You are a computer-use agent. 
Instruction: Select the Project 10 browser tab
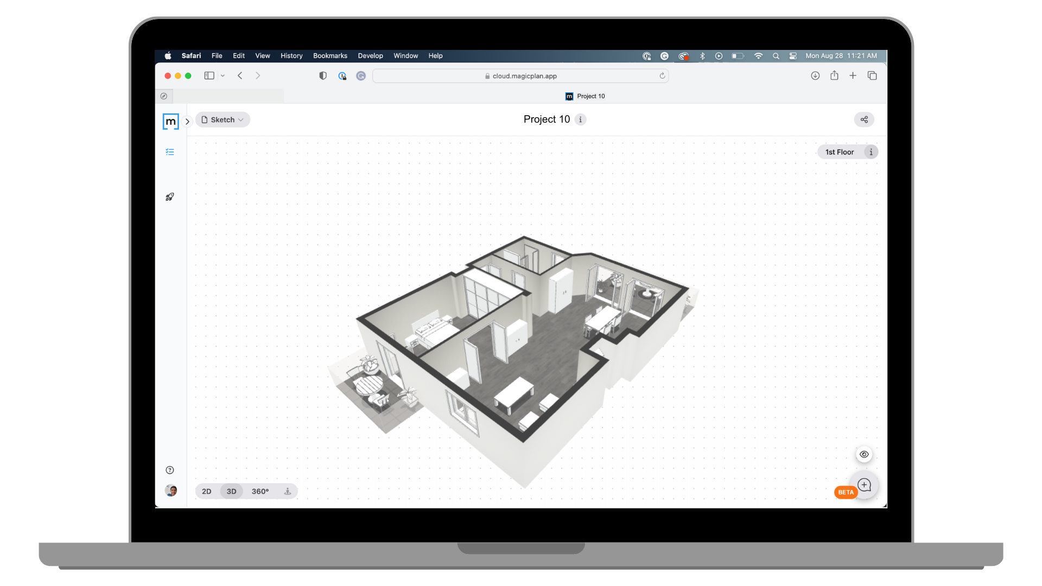pyautogui.click(x=584, y=96)
